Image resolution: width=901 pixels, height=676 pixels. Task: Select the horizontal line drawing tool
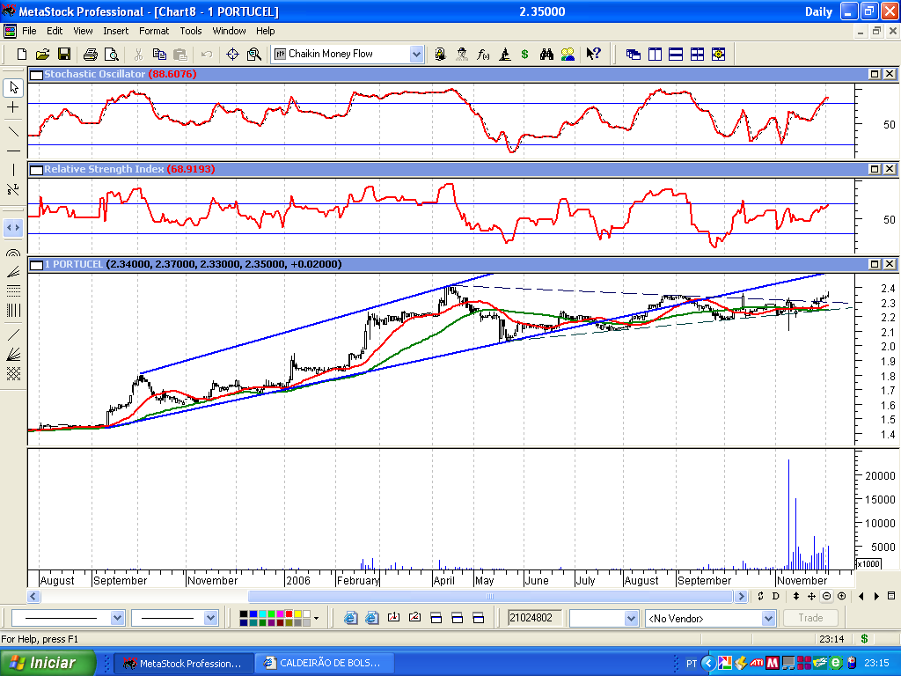point(13,151)
